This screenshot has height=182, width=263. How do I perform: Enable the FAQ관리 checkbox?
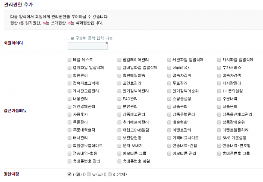pos(119,99)
